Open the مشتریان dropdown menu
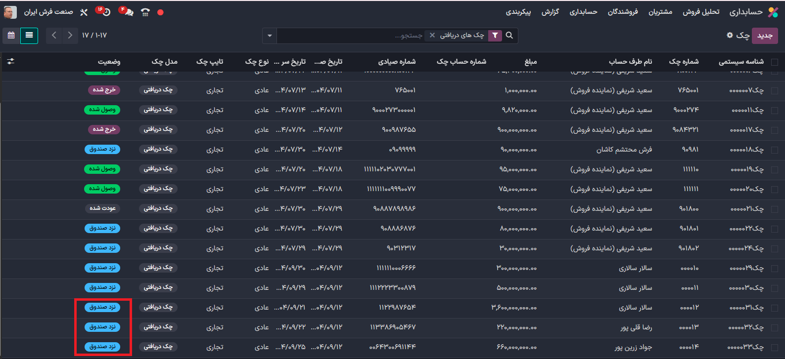 pyautogui.click(x=660, y=12)
